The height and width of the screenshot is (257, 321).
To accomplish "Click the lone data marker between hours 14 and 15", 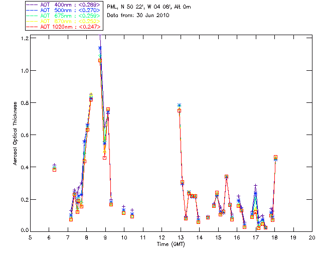I will [x=208, y=217].
